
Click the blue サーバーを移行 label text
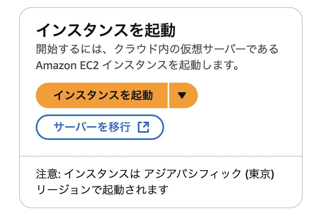click(x=92, y=127)
